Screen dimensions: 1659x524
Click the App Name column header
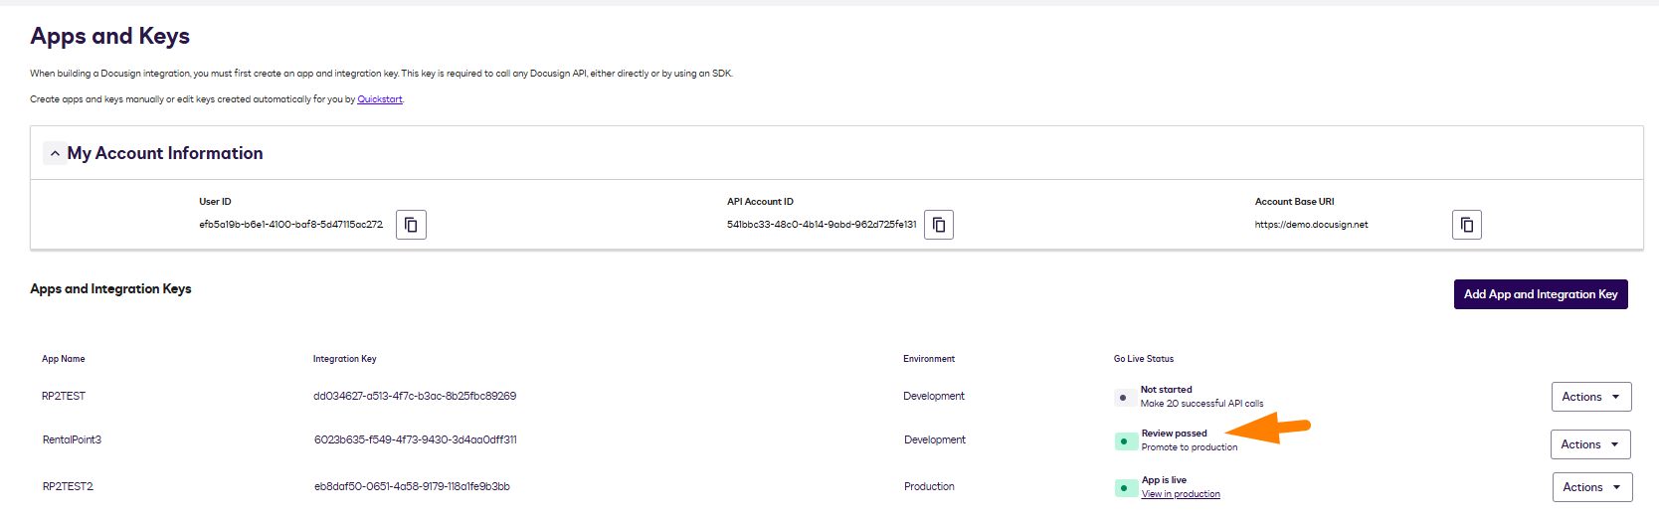pyautogui.click(x=64, y=359)
